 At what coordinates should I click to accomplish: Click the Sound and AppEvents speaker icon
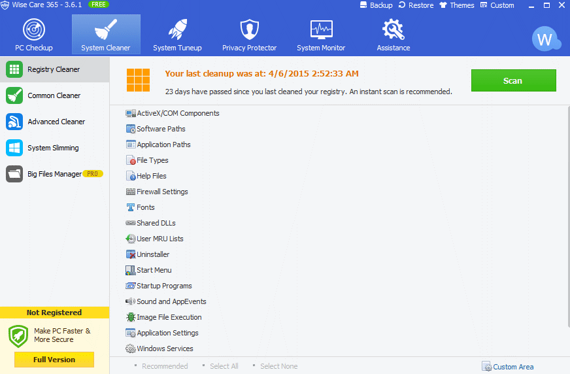(x=131, y=301)
